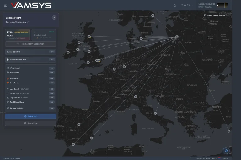
Task: Select the southern Spain Malaga-area marker
Action: pos(73,144)
